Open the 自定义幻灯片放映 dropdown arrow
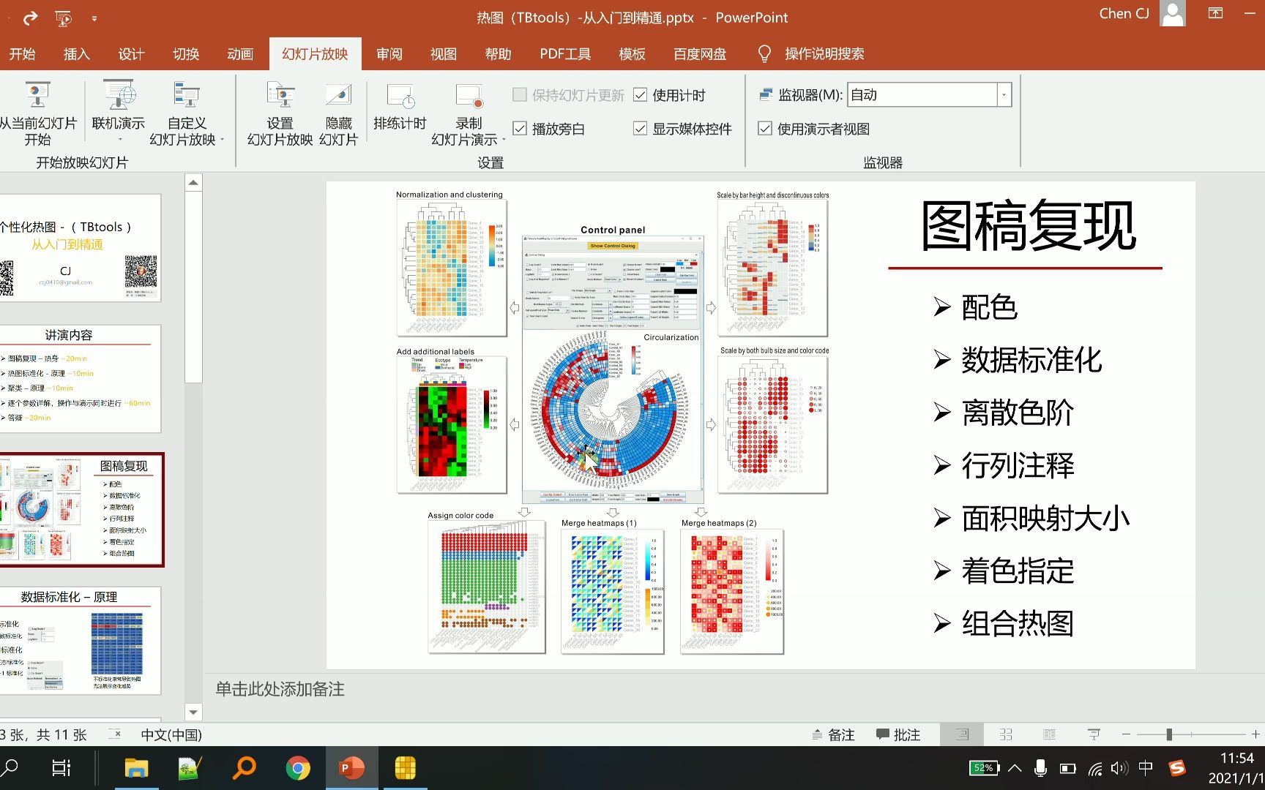This screenshot has height=790, width=1265. point(222,139)
